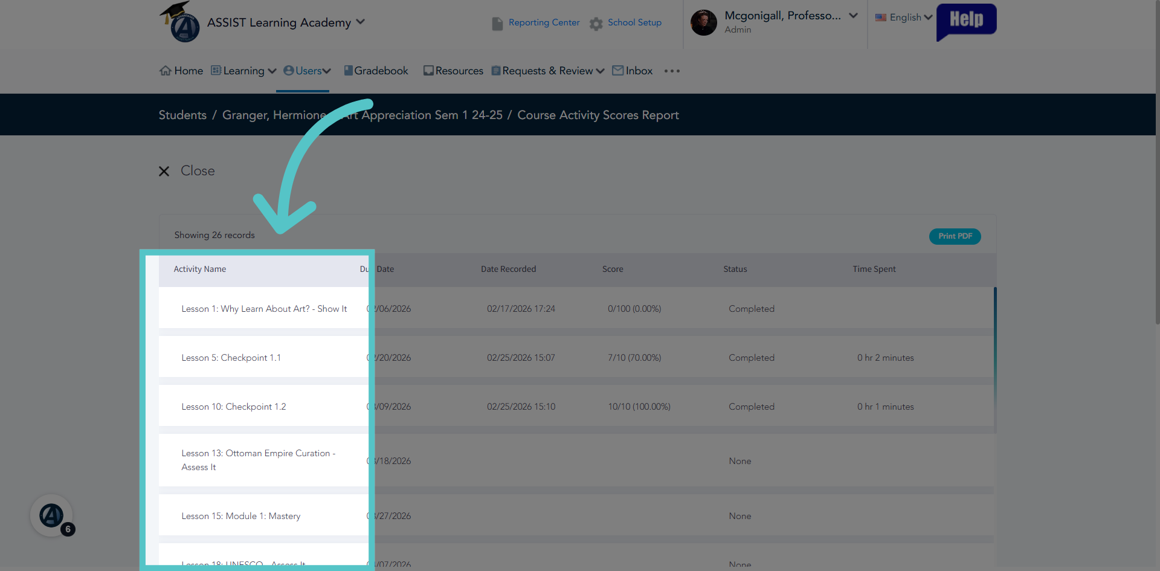The width and height of the screenshot is (1160, 571).
Task: Open the Gradebook tab
Action: pyautogui.click(x=376, y=71)
